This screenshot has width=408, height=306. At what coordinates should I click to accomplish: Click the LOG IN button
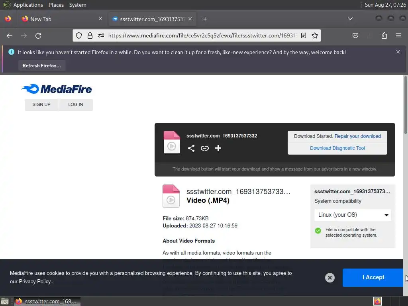[x=76, y=105]
